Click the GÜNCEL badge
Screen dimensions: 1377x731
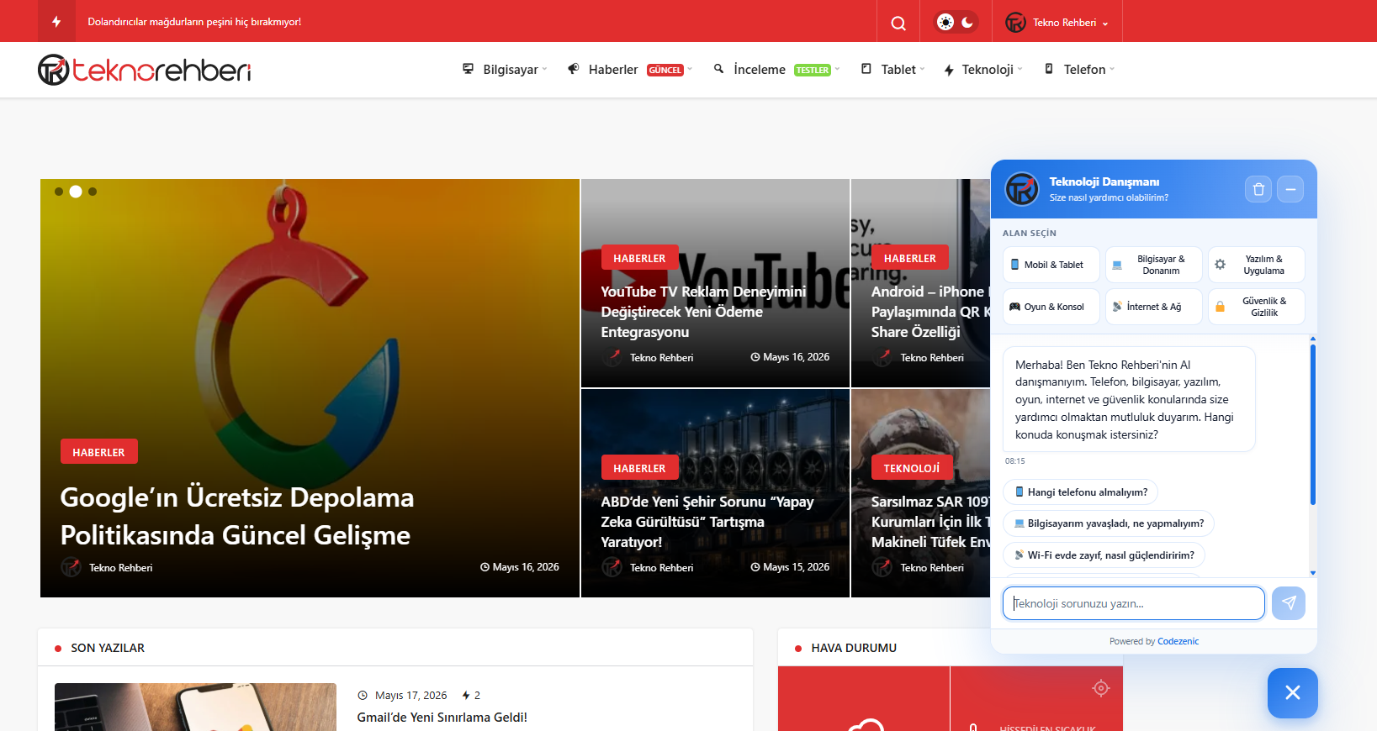click(x=665, y=70)
